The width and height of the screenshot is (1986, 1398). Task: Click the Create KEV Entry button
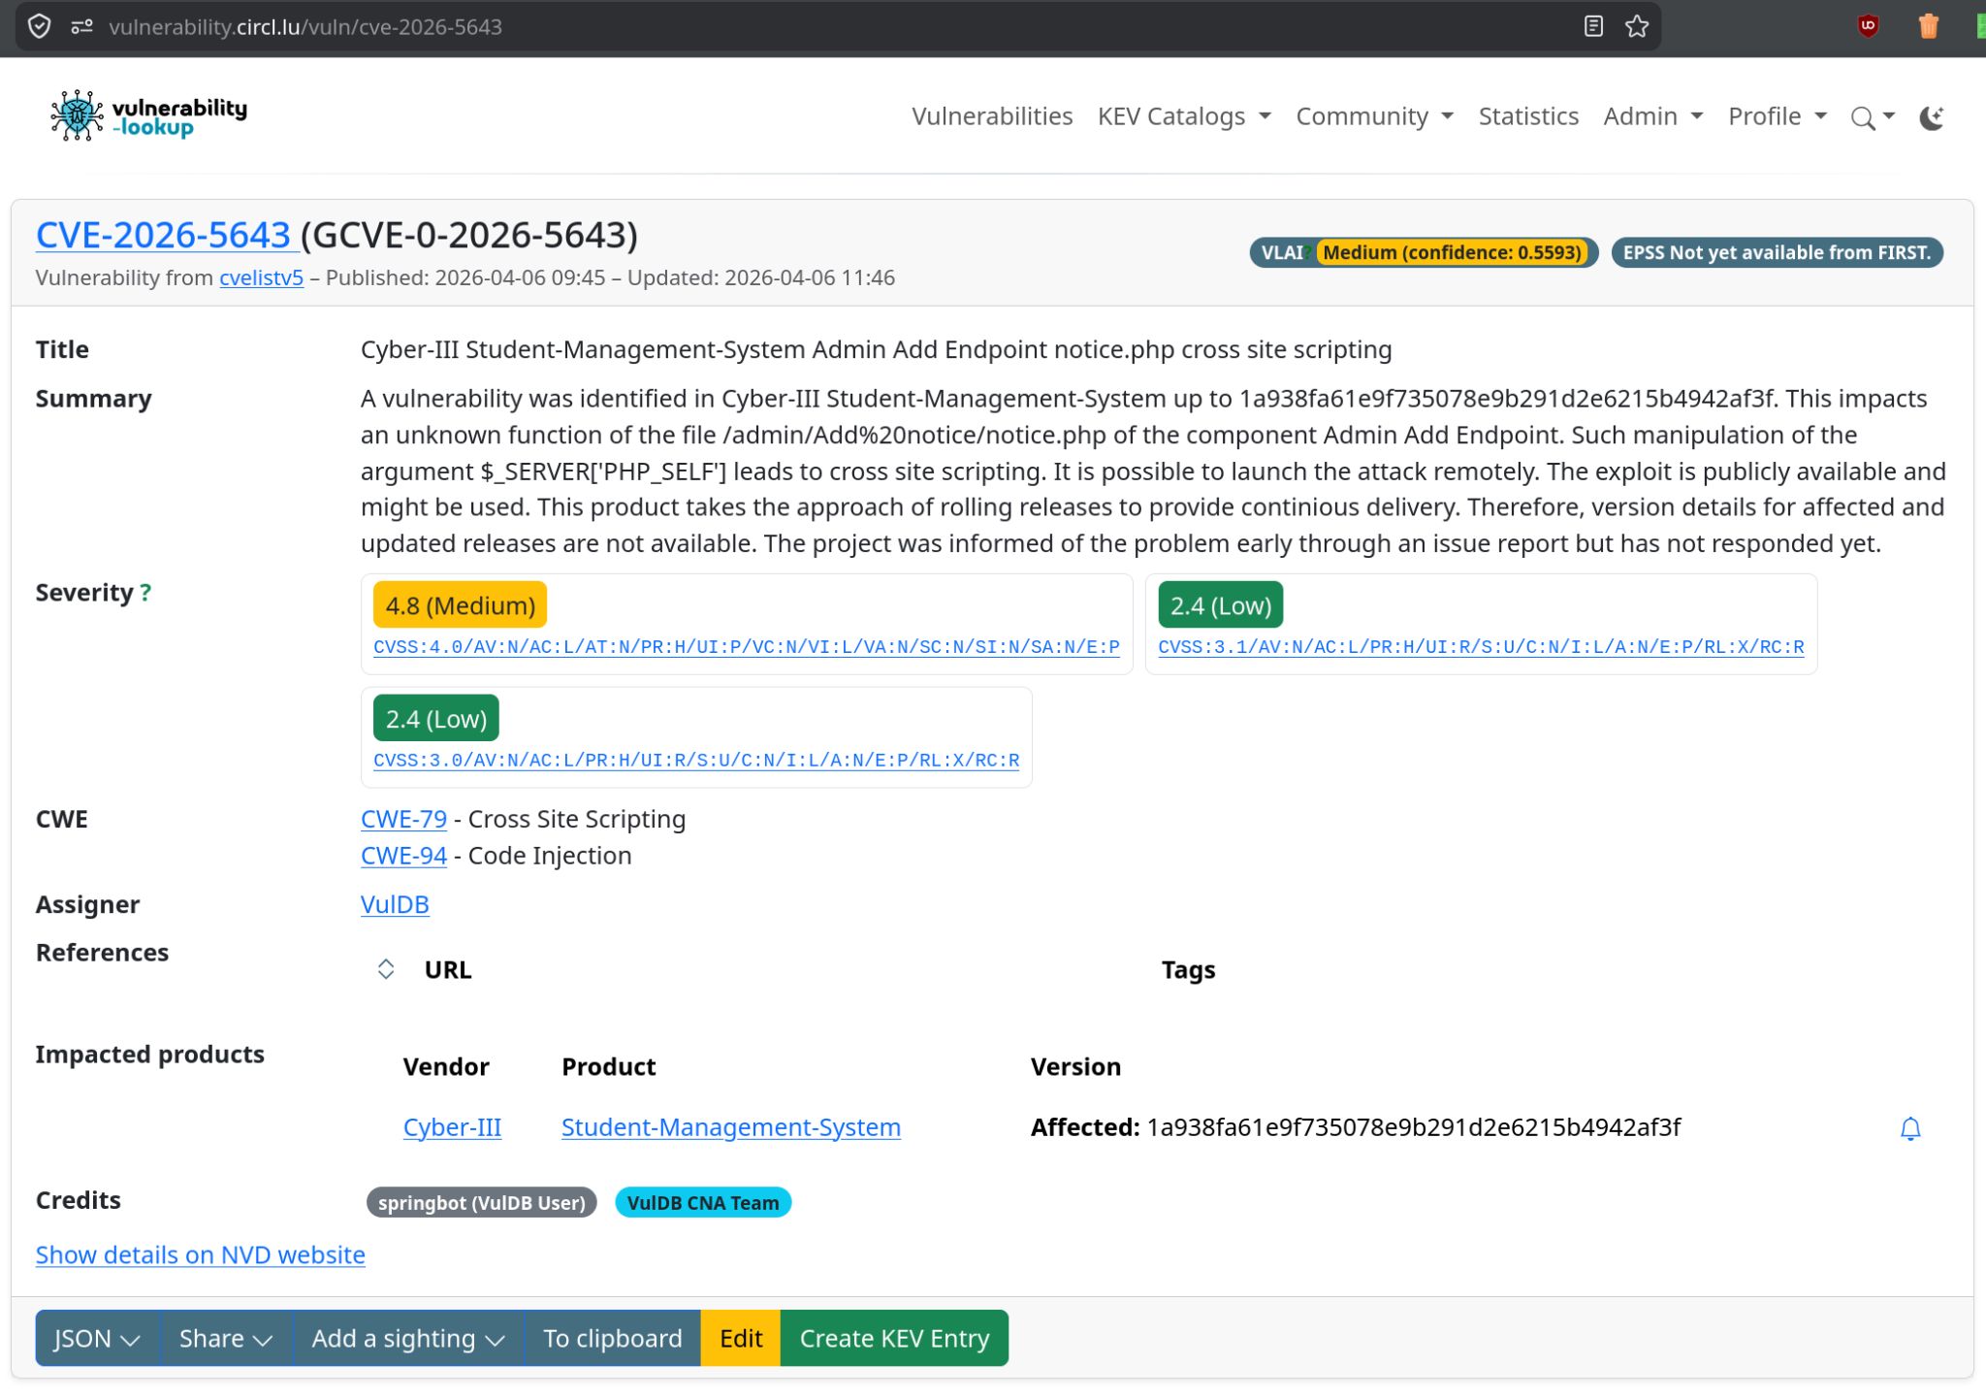pos(893,1338)
